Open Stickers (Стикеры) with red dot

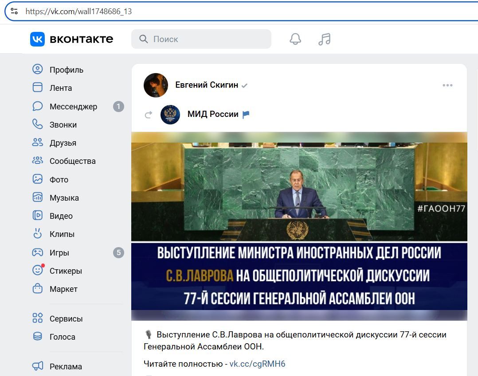66,271
